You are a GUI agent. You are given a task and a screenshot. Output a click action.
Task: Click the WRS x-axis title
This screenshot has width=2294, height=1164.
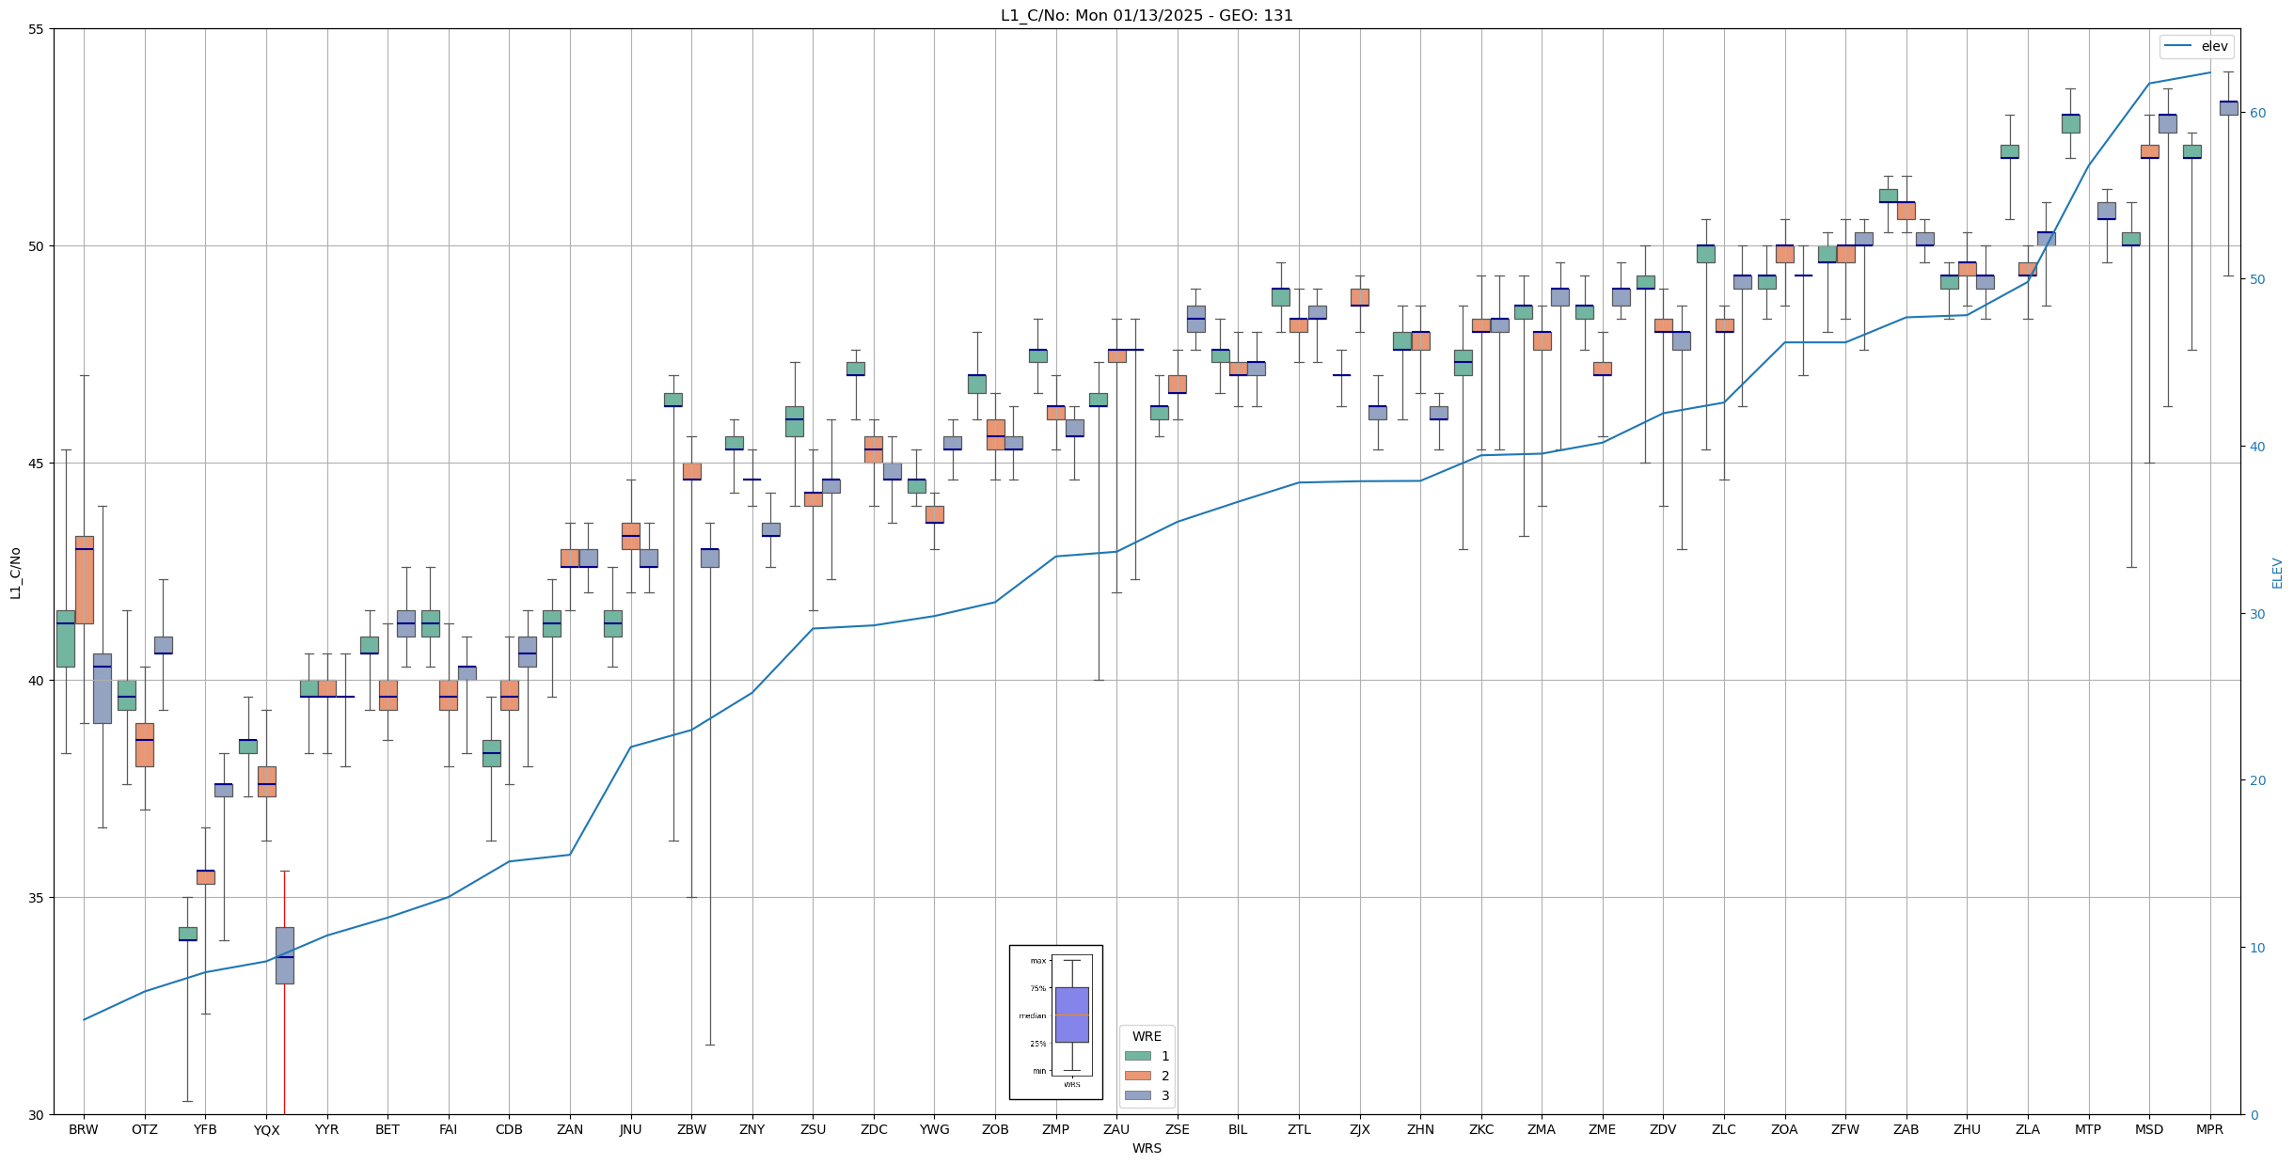pos(1146,1148)
